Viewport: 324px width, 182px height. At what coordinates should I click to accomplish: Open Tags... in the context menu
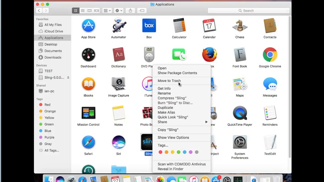[x=163, y=145]
